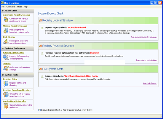This screenshot has height=119, width=163.
Task: Click the Registry Editor tool icon
Action: pos(6,84)
